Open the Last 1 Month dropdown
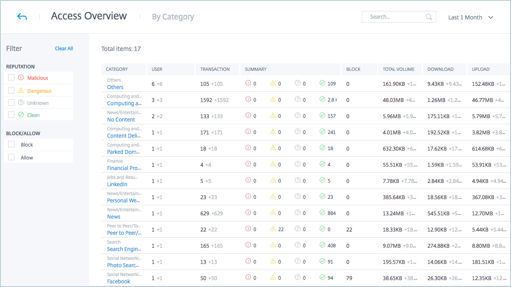This screenshot has width=511, height=287. 470,17
